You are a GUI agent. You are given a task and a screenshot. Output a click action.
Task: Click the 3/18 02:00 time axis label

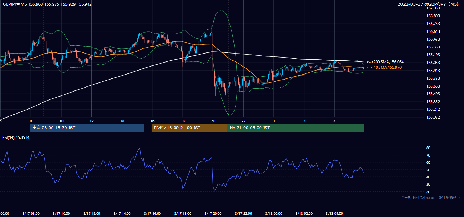(x=304, y=213)
